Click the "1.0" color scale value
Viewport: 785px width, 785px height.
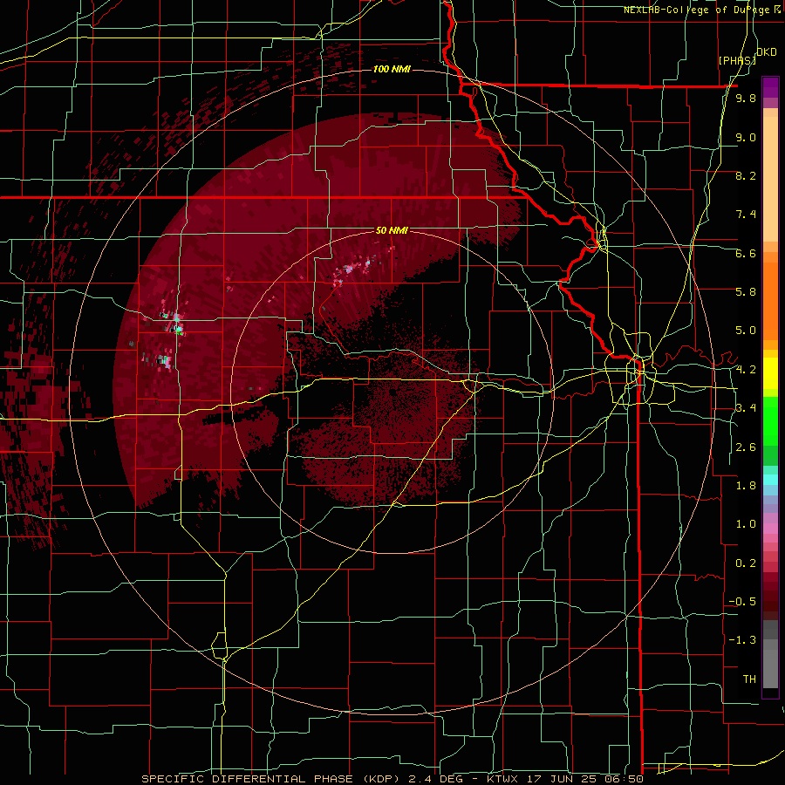pos(746,524)
